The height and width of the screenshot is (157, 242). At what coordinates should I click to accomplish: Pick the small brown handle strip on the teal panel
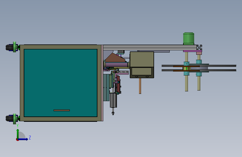point(62,110)
